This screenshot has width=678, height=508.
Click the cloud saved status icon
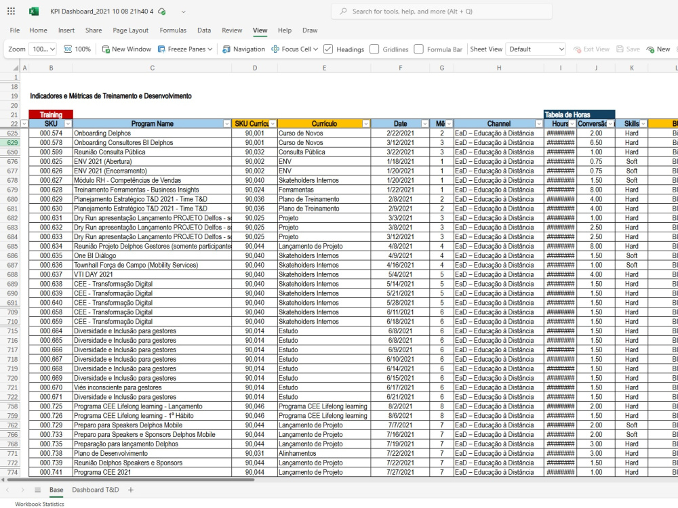162,12
